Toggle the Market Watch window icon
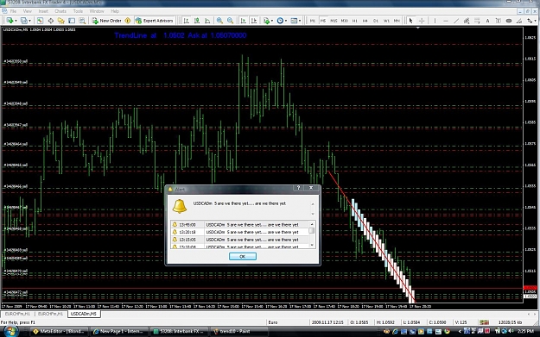540x337 pixels. tap(40, 21)
